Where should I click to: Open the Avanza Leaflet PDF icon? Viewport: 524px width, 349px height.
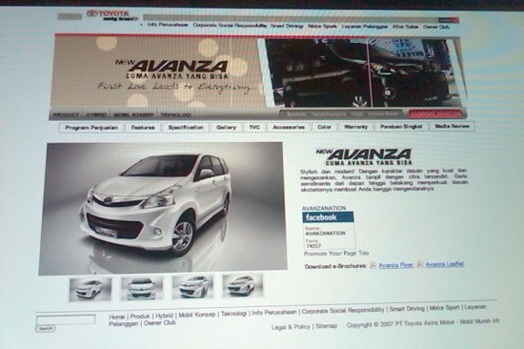point(420,264)
